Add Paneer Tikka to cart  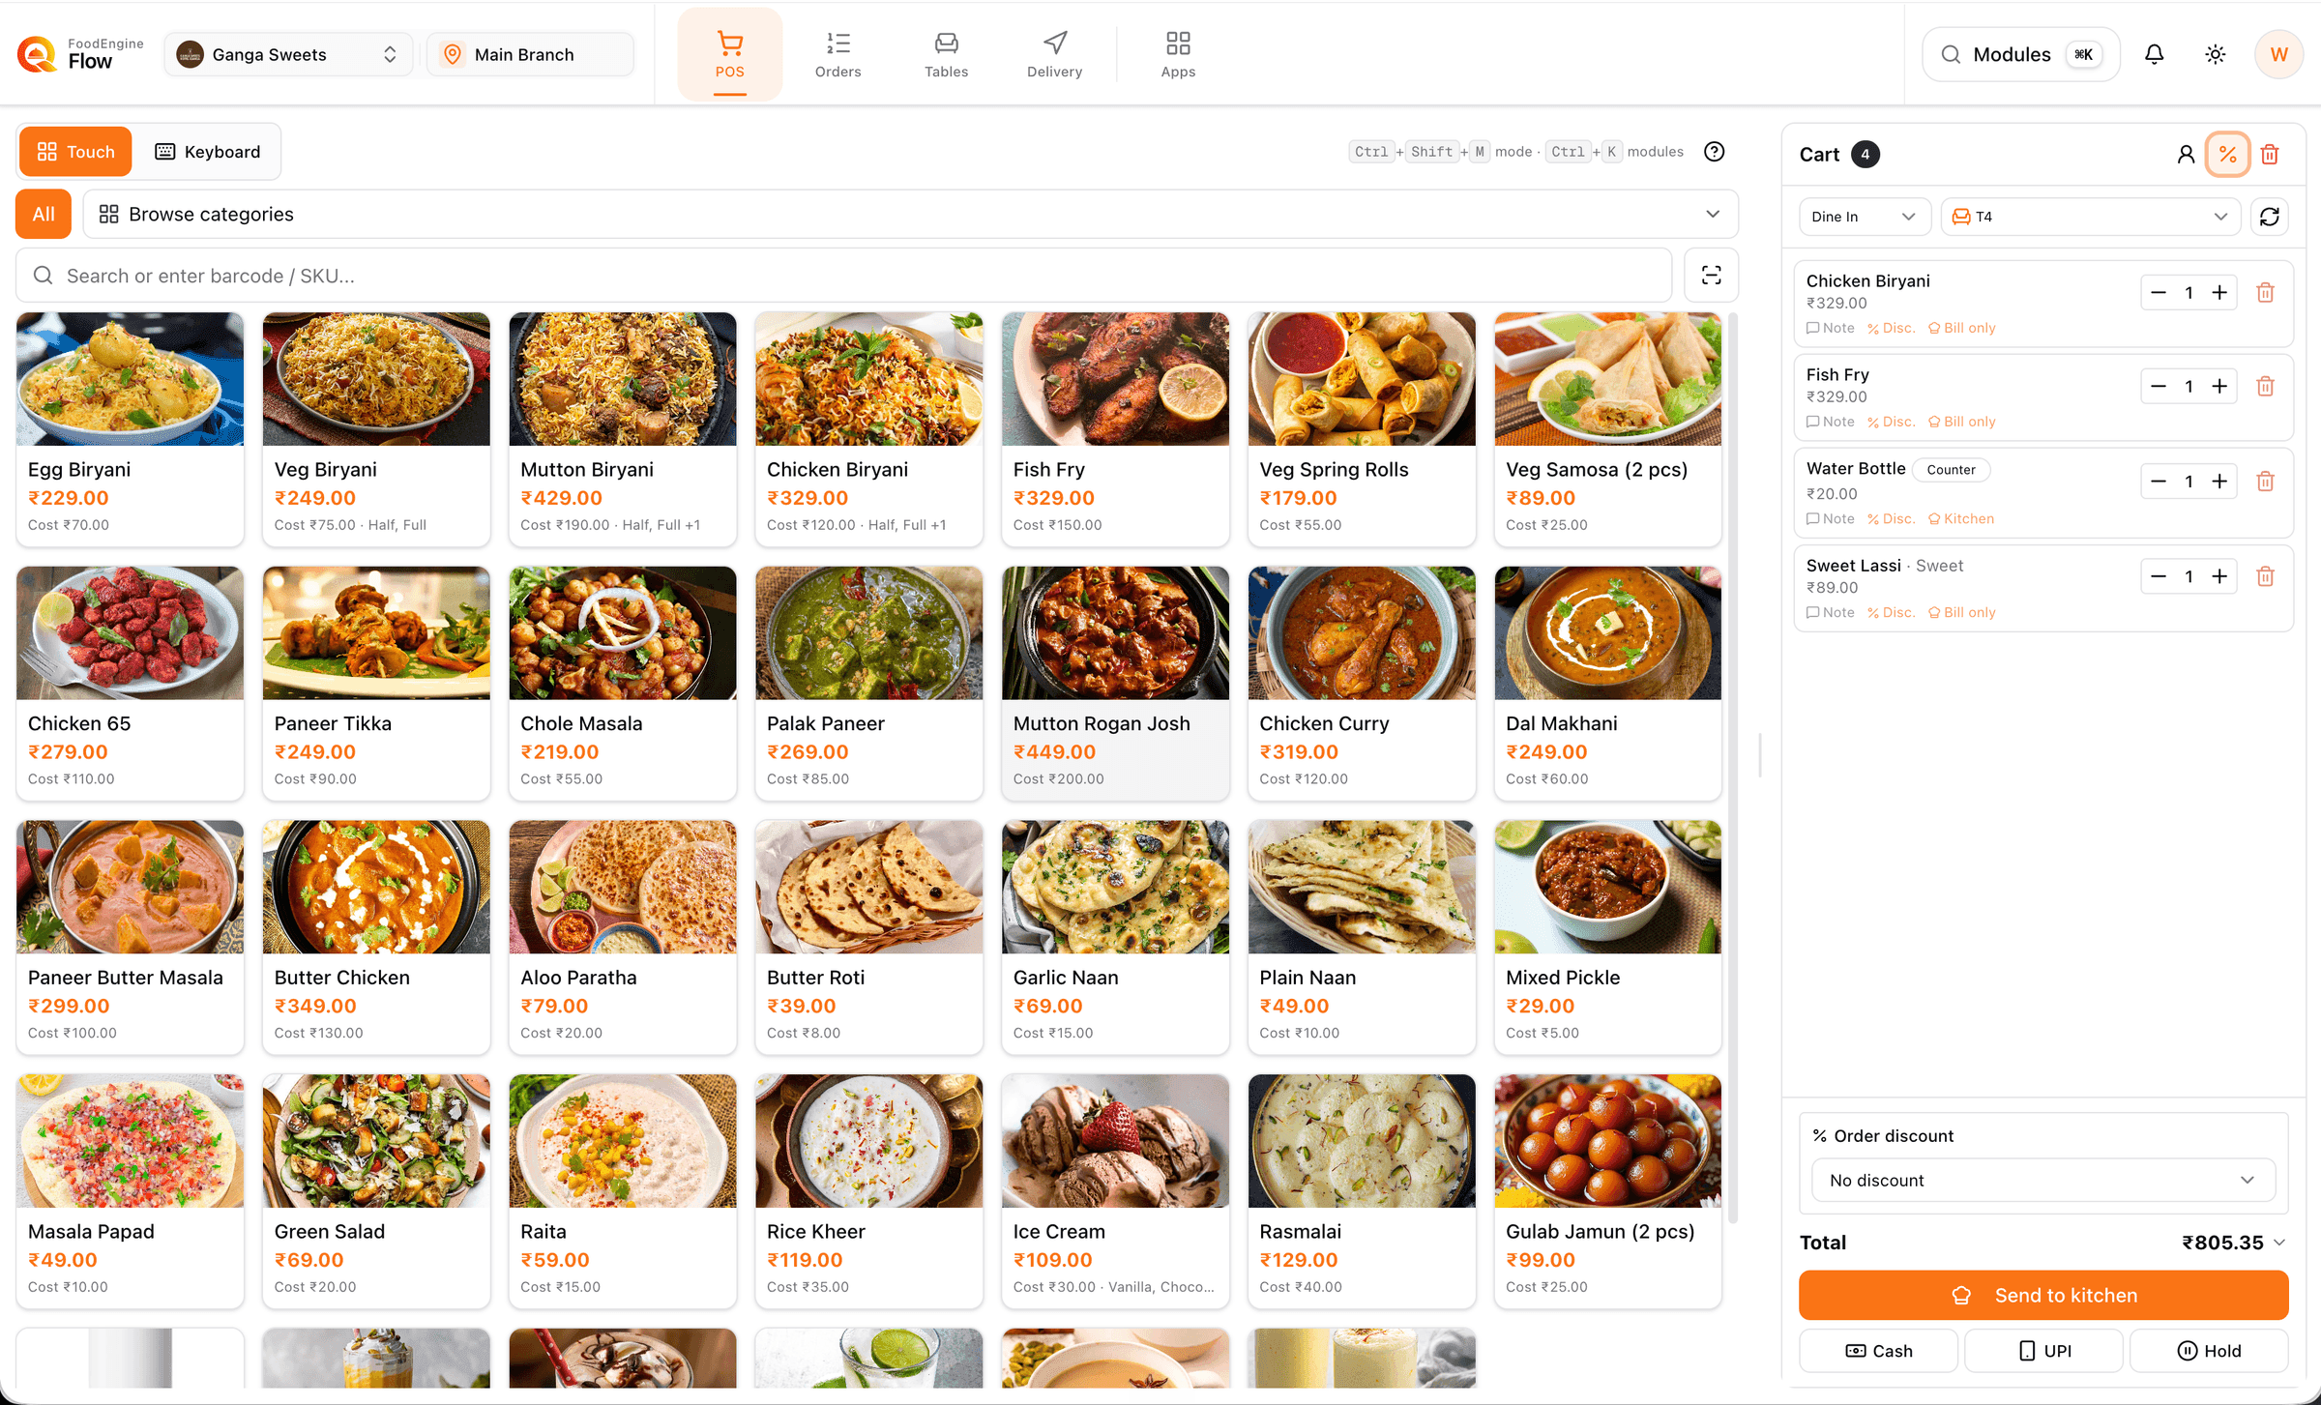click(x=376, y=683)
